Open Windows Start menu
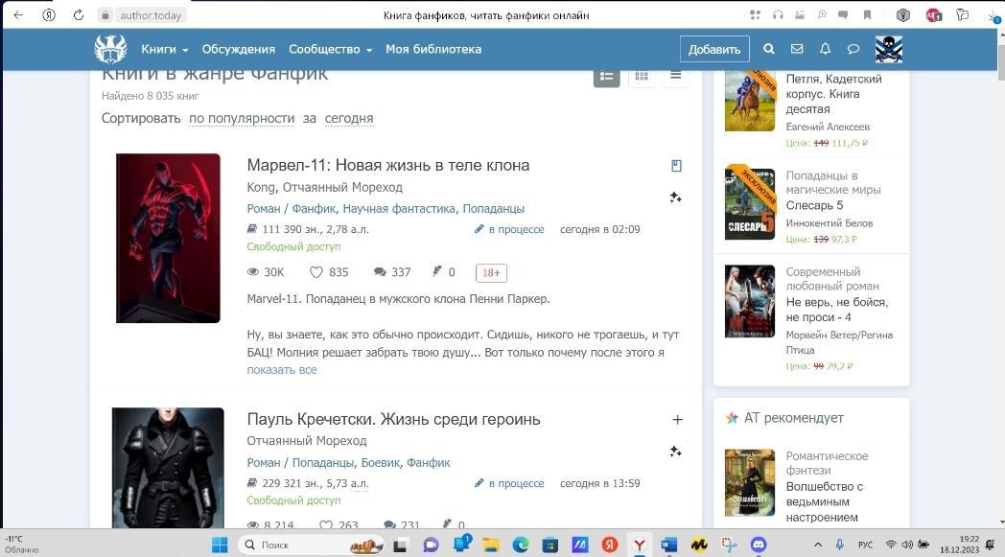This screenshot has width=1005, height=557. pyautogui.click(x=220, y=545)
